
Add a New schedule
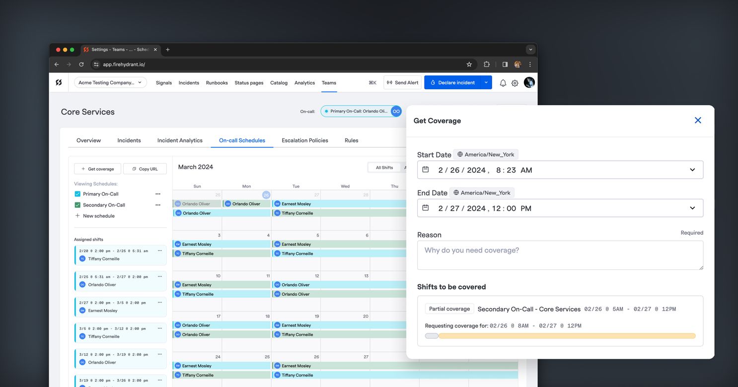[94, 216]
